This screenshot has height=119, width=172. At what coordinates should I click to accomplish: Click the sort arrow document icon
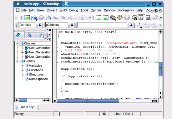pos(155,18)
